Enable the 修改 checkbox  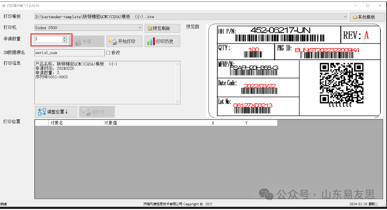108,53
